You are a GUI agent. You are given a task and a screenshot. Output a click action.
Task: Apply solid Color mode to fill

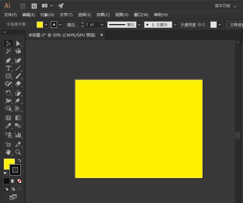click(x=7, y=181)
